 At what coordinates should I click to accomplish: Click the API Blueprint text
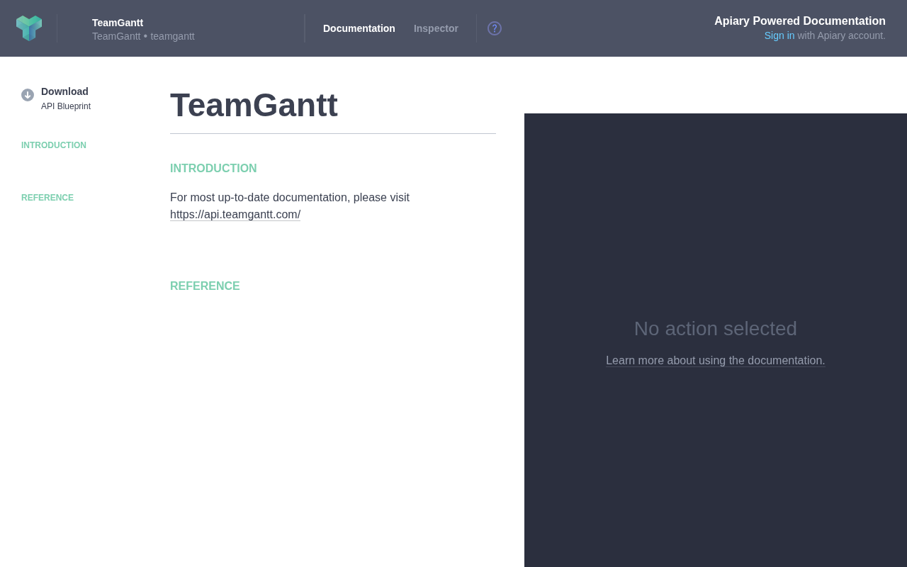click(66, 106)
